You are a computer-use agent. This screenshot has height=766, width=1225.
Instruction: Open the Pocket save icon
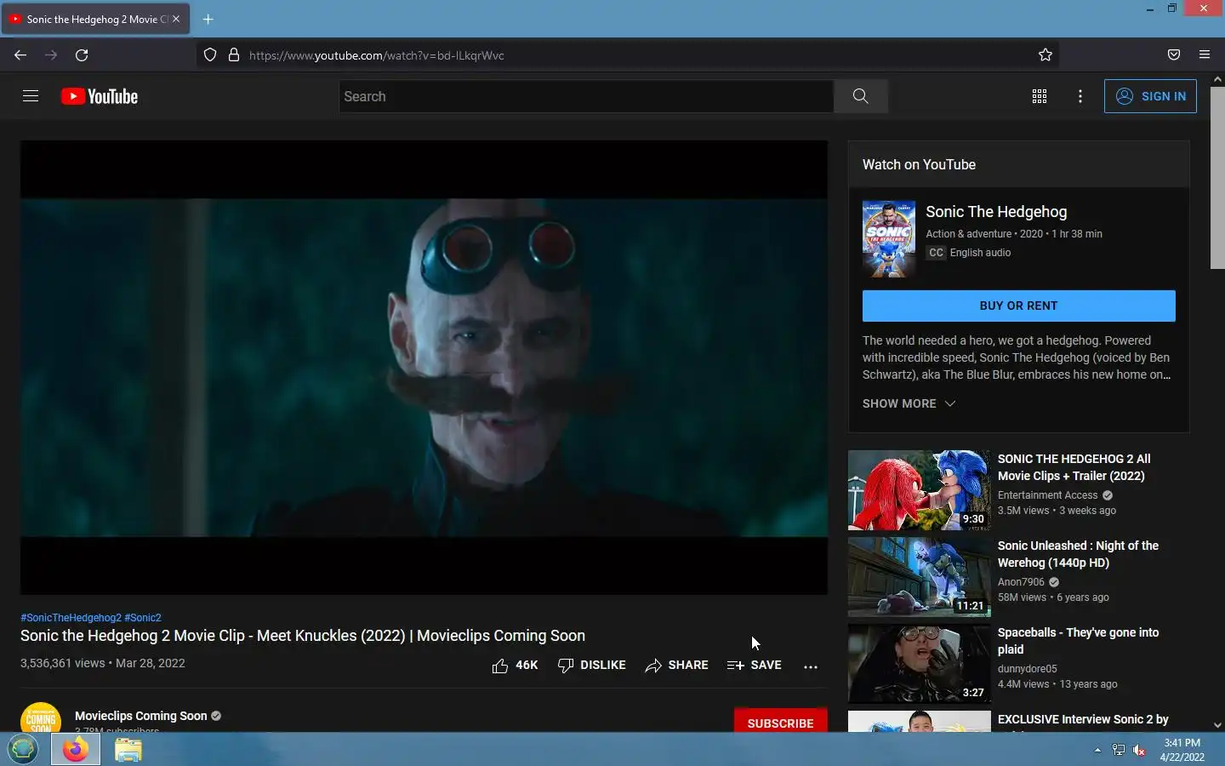[x=1174, y=55]
